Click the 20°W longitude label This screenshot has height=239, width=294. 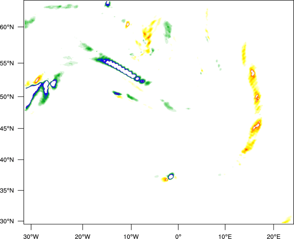pos(83,236)
